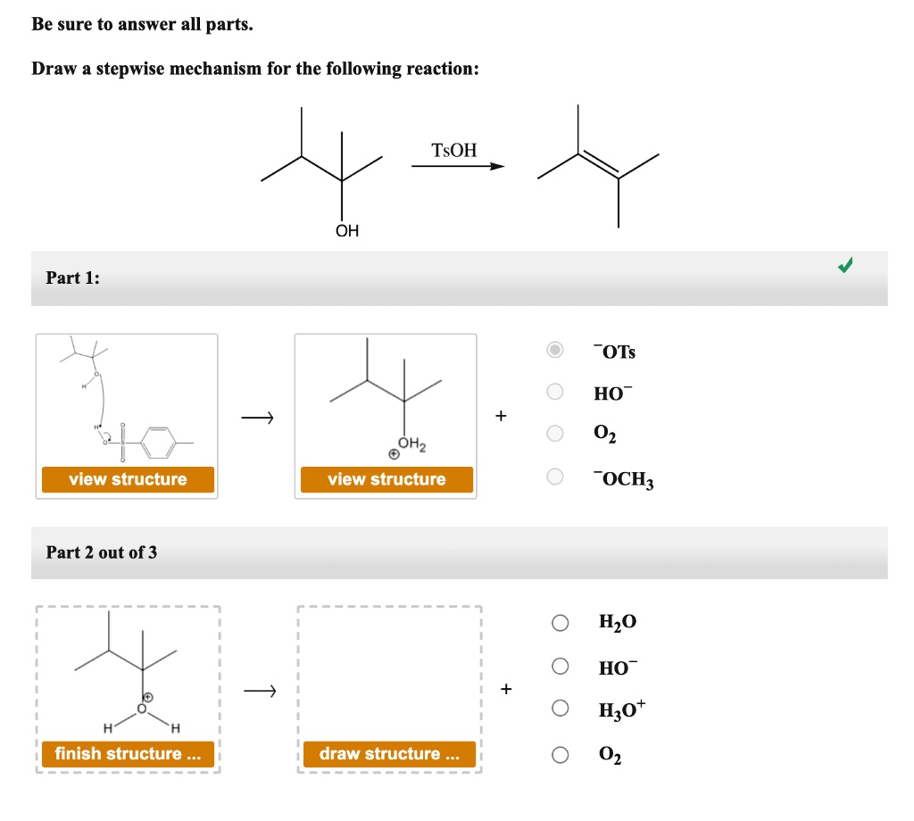Select the ¯OTs radio button in Part 1

click(x=556, y=351)
